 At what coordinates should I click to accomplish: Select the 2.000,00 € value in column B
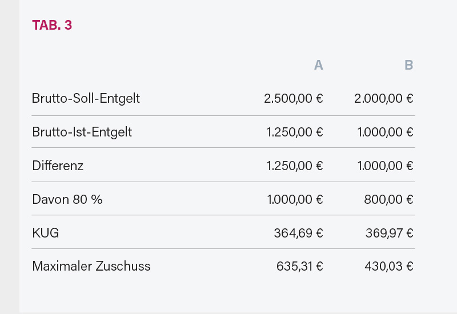point(384,98)
